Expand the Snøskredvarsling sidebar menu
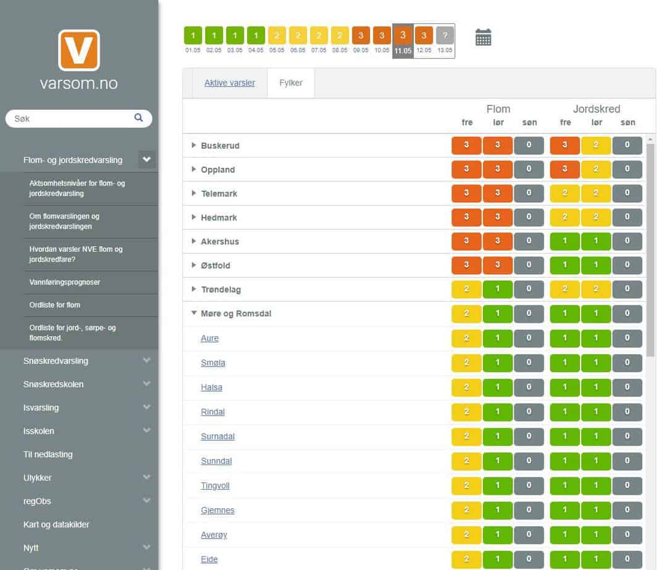The width and height of the screenshot is (667, 570). 146,361
